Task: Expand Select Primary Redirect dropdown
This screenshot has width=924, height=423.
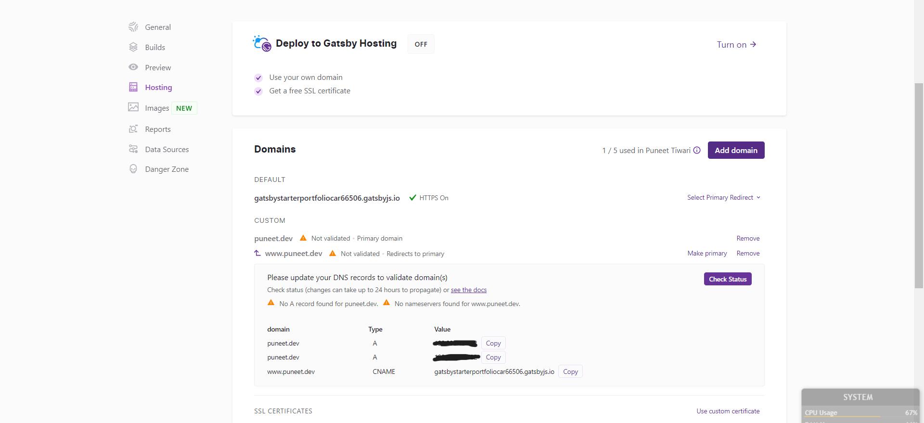Action: (x=724, y=198)
